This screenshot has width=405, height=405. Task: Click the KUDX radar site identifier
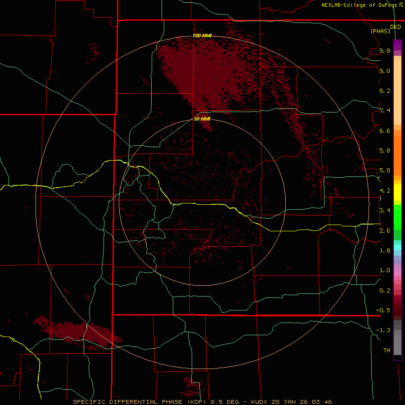point(260,402)
